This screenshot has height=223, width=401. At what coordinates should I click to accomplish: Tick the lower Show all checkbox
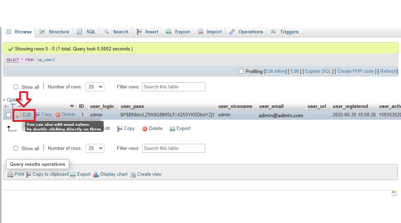point(16,148)
